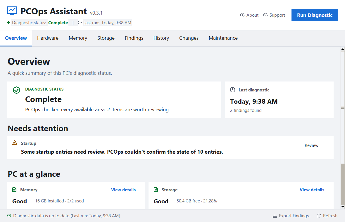Click the "Diagnostic data is up to date" message
Viewport: 345px width, 222px height.
point(67,216)
